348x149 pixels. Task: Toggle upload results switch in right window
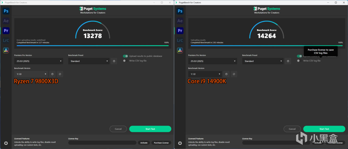point(299,56)
